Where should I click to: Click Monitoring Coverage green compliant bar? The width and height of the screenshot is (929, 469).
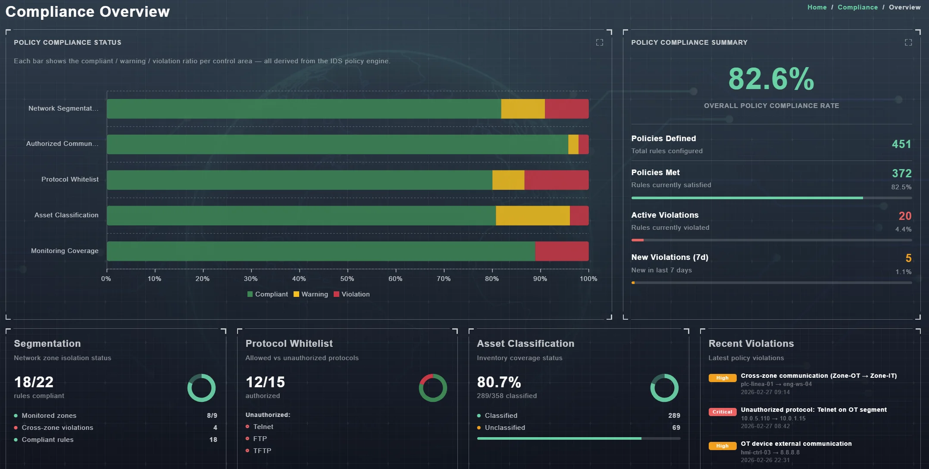point(321,251)
